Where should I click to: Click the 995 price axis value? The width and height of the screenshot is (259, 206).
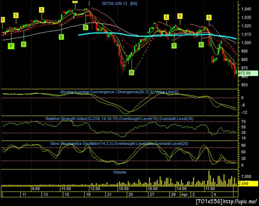[x=244, y=51]
